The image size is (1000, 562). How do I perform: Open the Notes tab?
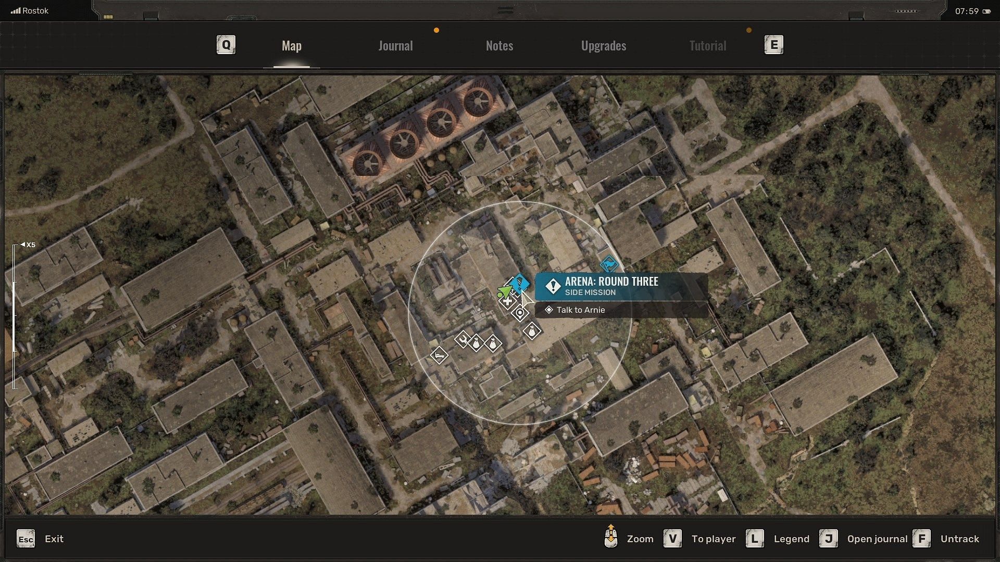499,46
